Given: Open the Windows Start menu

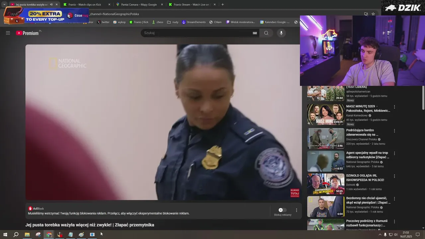Looking at the screenshot, I should 5,234.
